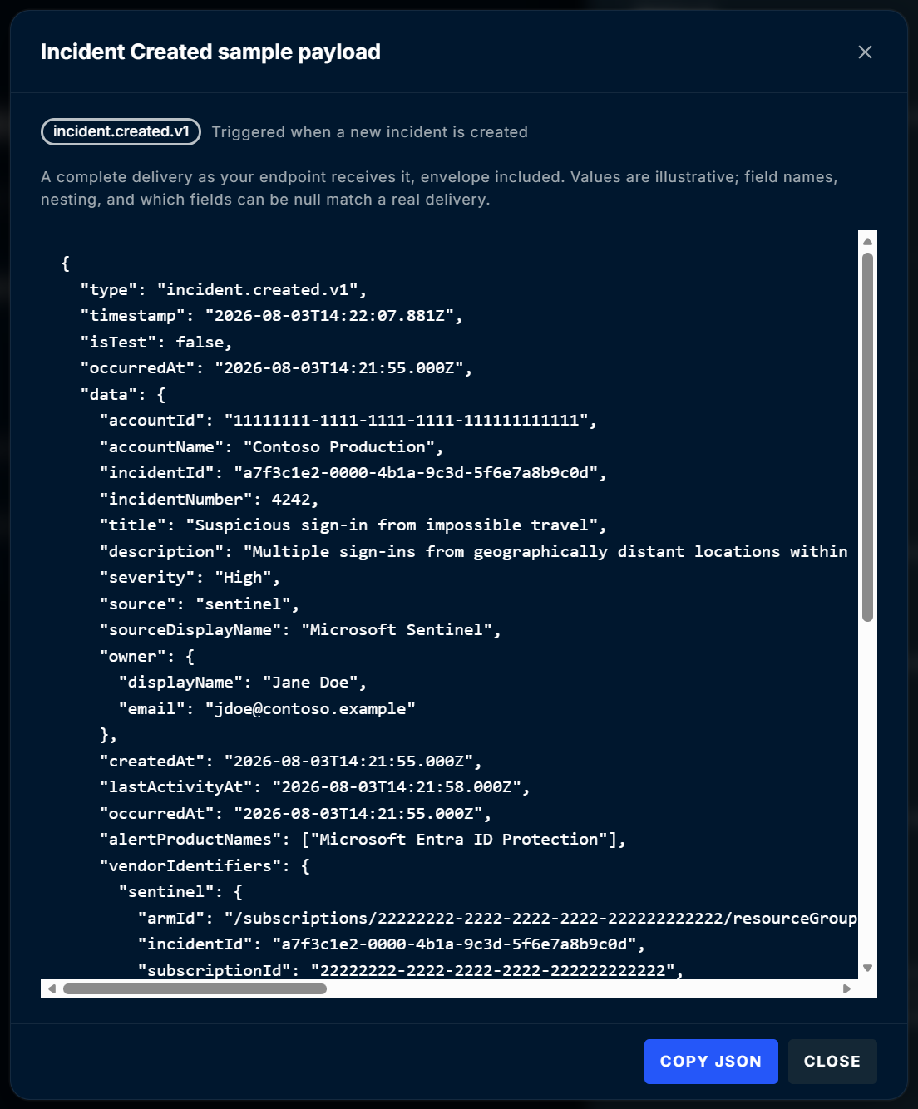
Task: Click the CLOSE button
Action: [832, 1061]
